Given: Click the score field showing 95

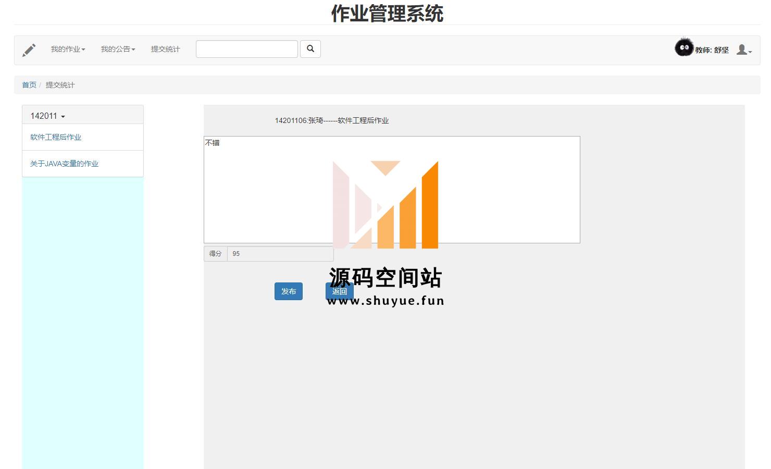Looking at the screenshot, I should pos(280,254).
